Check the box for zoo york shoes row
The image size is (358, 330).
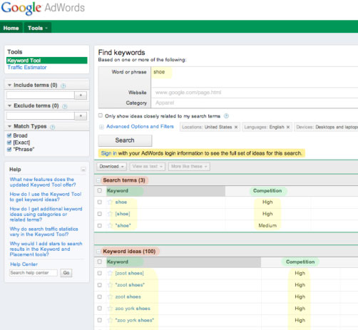(x=100, y=309)
